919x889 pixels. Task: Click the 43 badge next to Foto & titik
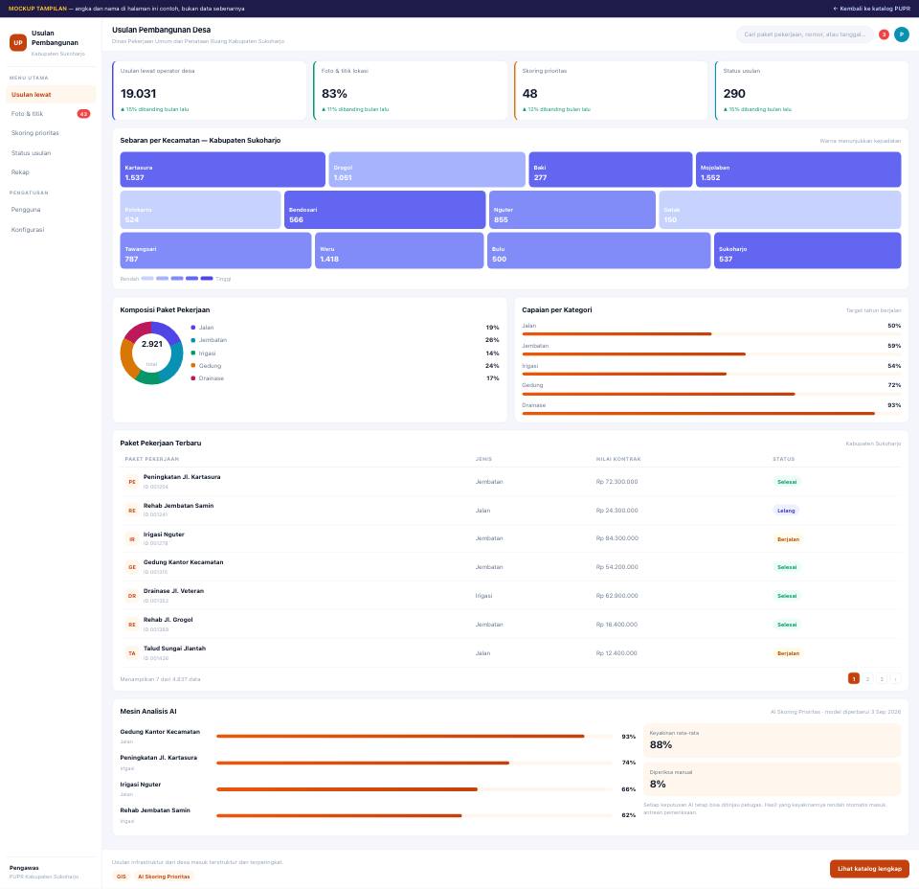pos(84,114)
